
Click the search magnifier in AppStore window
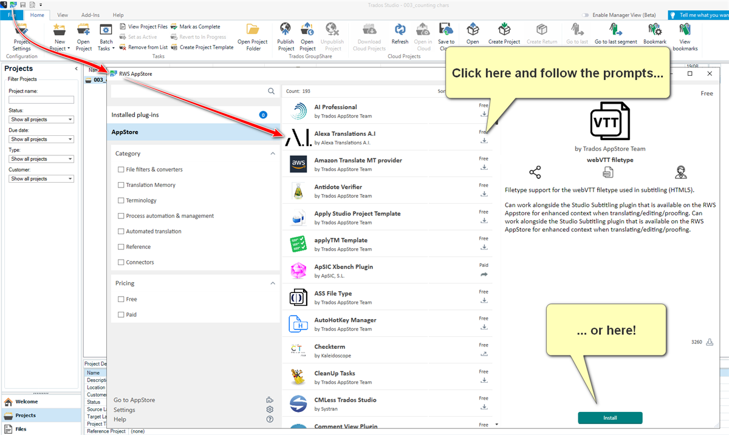pos(272,91)
